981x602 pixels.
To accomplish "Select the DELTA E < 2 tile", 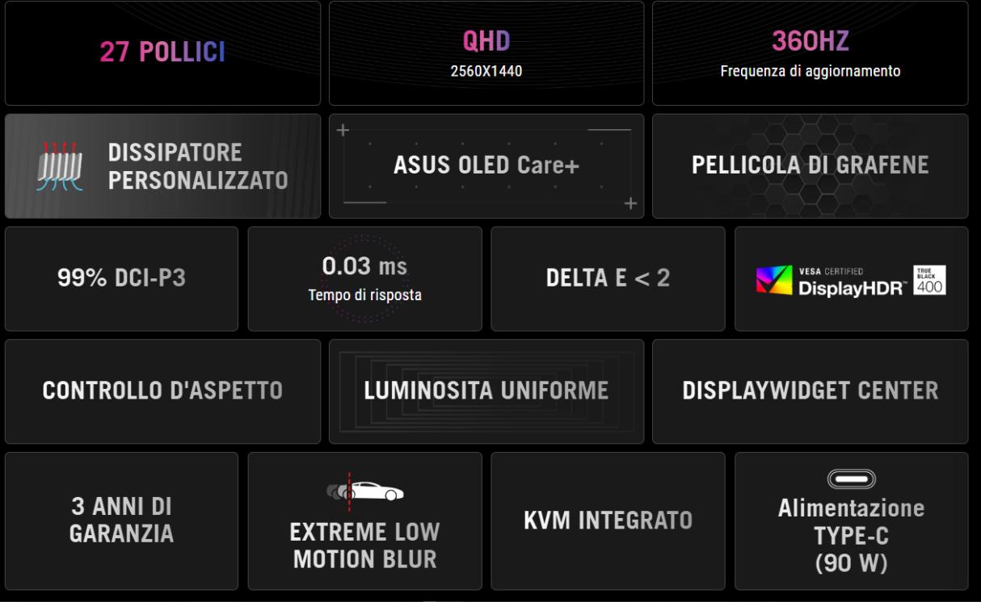I will click(x=608, y=278).
